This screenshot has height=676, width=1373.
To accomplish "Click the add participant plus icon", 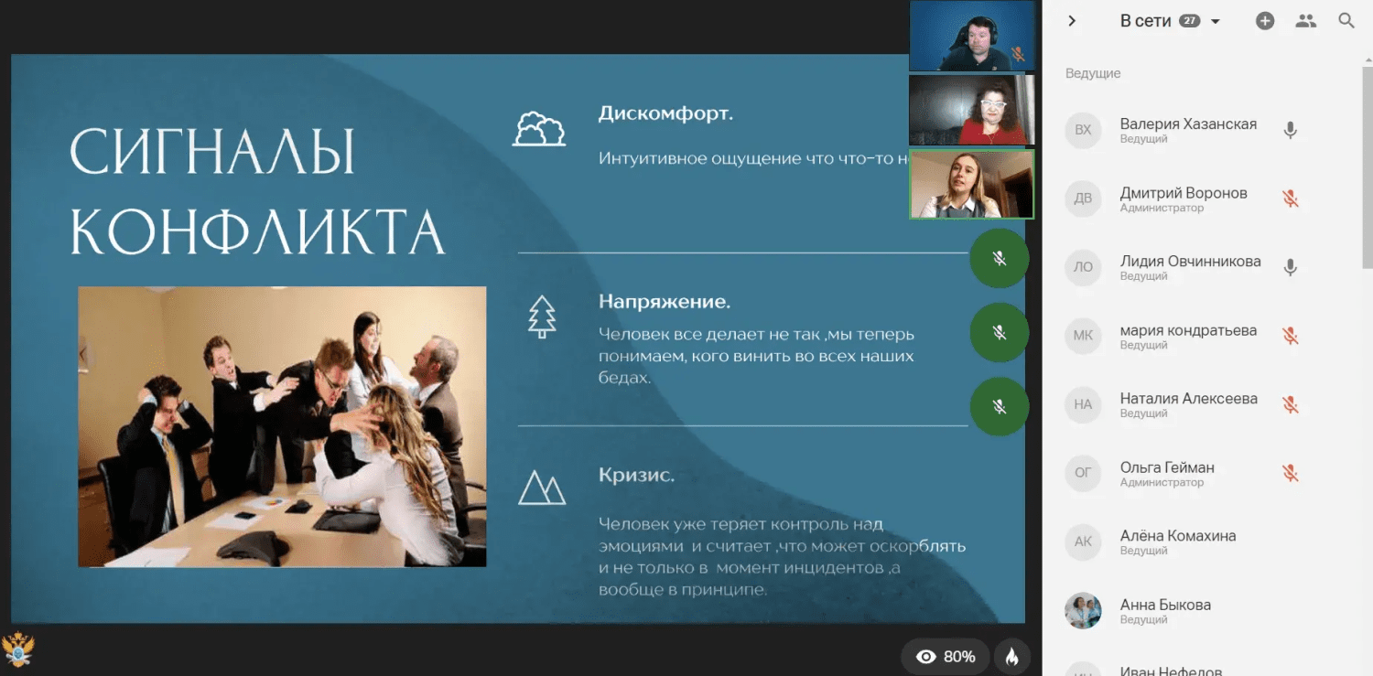I will pyautogui.click(x=1265, y=21).
